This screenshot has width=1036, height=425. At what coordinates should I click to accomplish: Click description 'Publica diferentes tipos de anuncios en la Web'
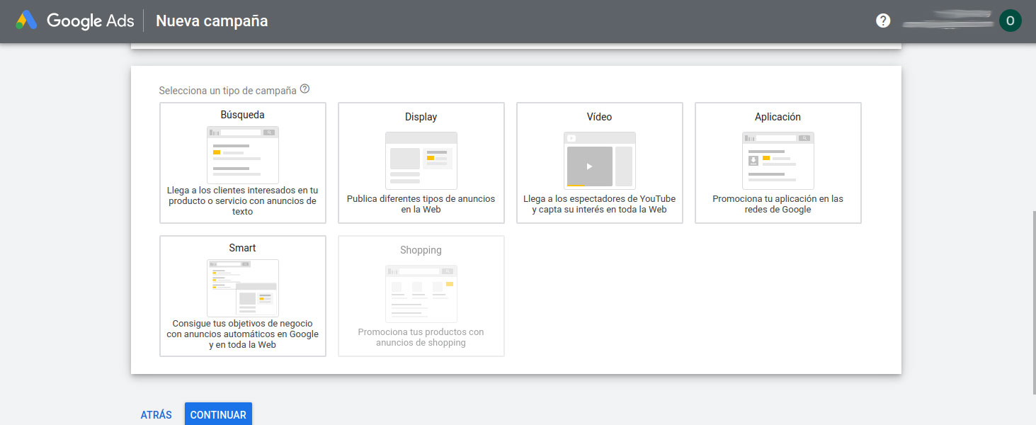click(421, 204)
